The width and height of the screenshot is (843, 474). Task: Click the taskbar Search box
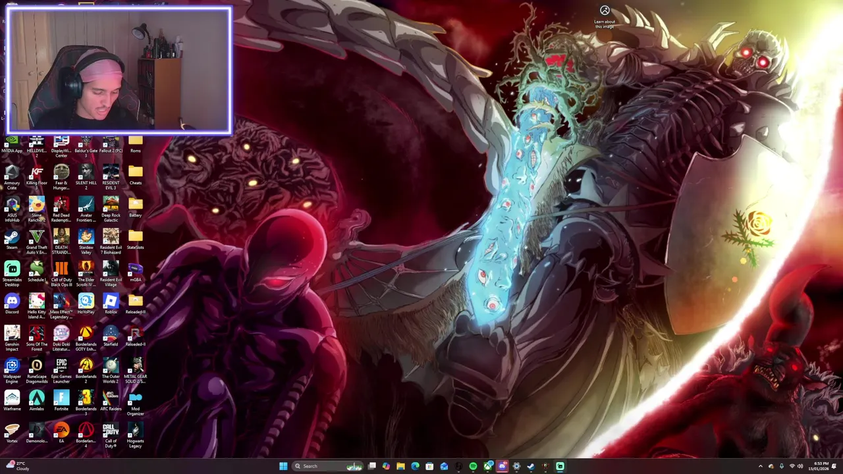pos(327,466)
